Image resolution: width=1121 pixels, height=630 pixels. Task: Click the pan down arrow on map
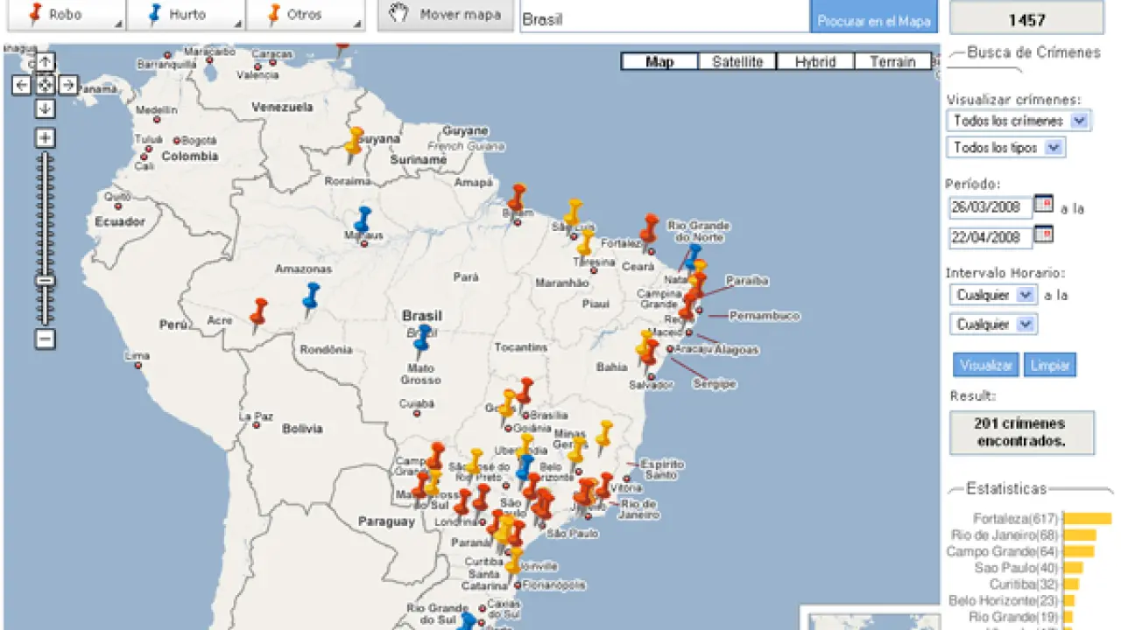(46, 108)
